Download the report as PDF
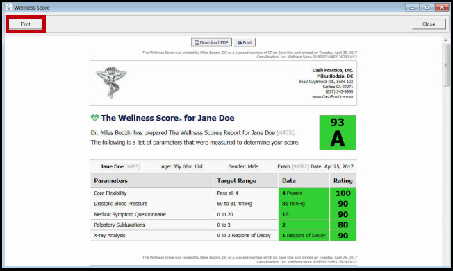Viewport: 453px width, 271px height. (211, 42)
